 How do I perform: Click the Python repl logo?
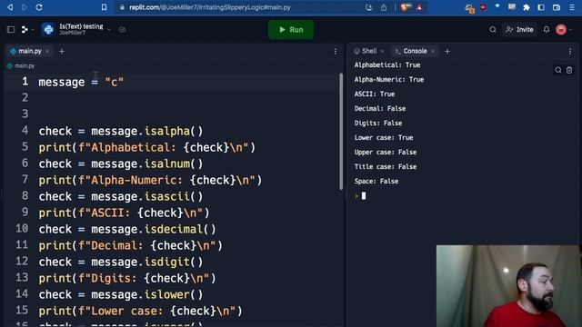coord(48,30)
